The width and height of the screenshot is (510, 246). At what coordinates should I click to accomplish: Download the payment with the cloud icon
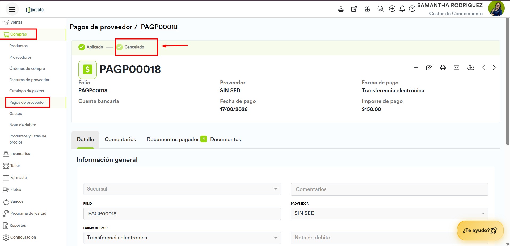[x=471, y=67]
